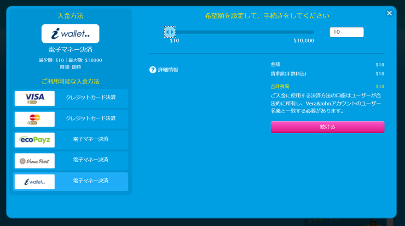Screen dimensions: 405x226
Task: Select the ecoPayz logo payment method
Action: [x=35, y=140]
